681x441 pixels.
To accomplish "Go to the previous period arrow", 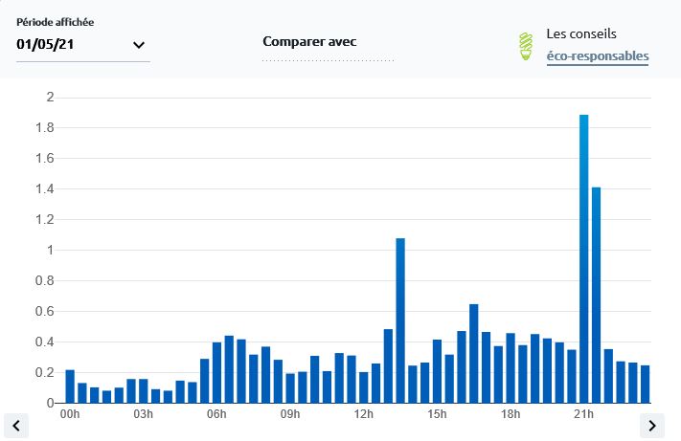I will [16, 425].
